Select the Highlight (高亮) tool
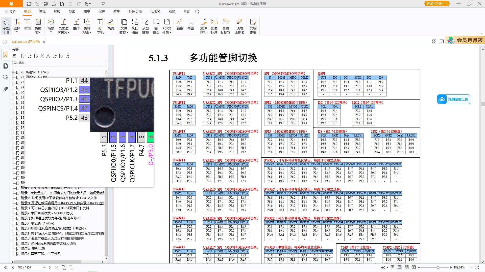This screenshot has width=485, height=272. click(111, 24)
